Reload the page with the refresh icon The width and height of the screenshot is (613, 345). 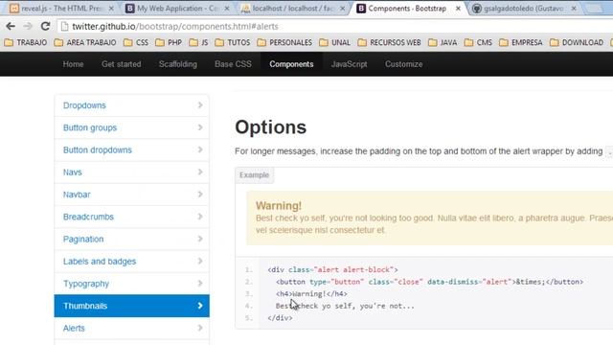(x=45, y=26)
